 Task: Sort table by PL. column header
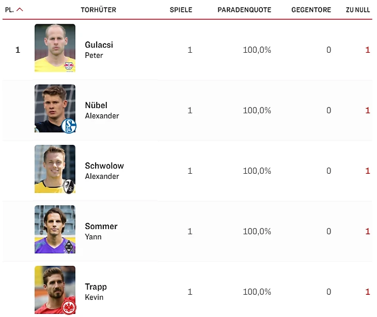(9, 10)
